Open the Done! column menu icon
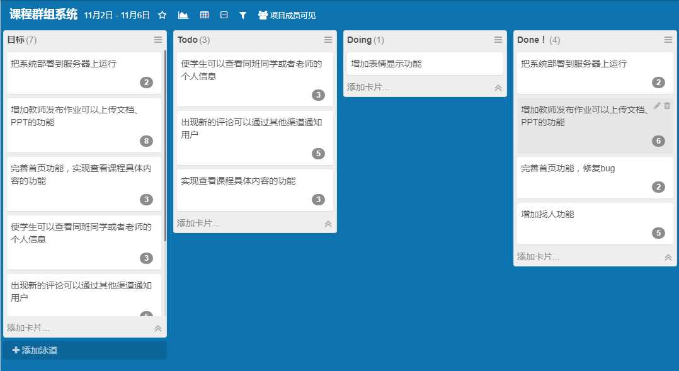The height and width of the screenshot is (371, 679). pos(668,40)
